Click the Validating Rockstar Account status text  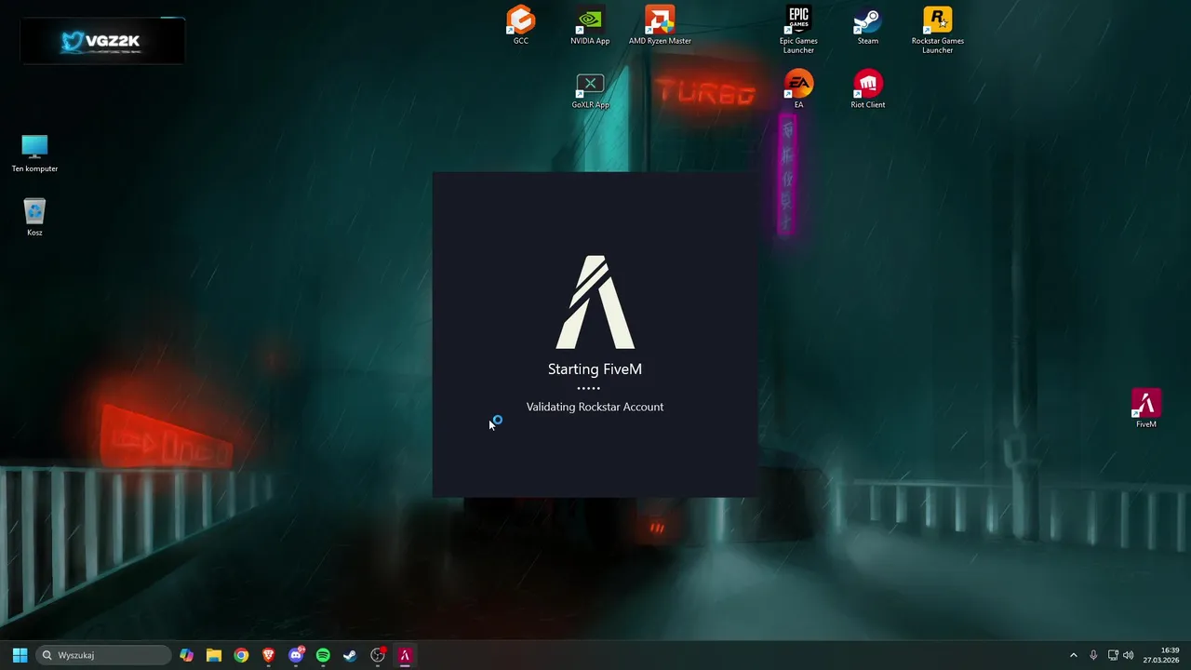[x=595, y=407]
